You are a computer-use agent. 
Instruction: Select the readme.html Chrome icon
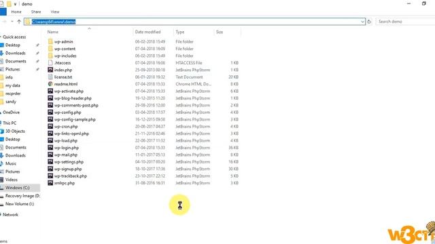tap(50, 84)
